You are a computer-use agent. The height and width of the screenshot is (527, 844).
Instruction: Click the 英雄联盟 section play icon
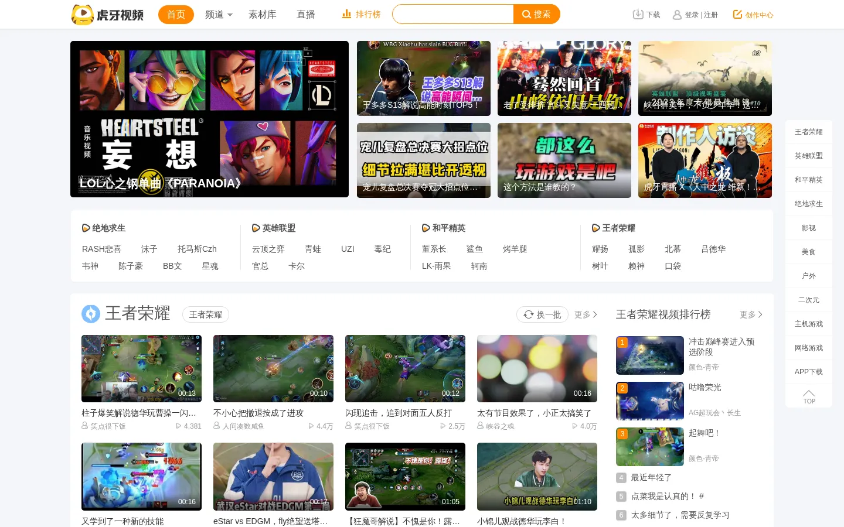[256, 228]
